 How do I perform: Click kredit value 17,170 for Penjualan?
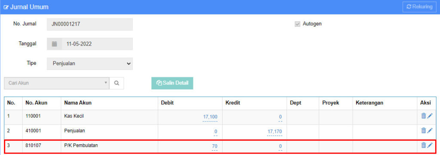pyautogui.click(x=275, y=131)
